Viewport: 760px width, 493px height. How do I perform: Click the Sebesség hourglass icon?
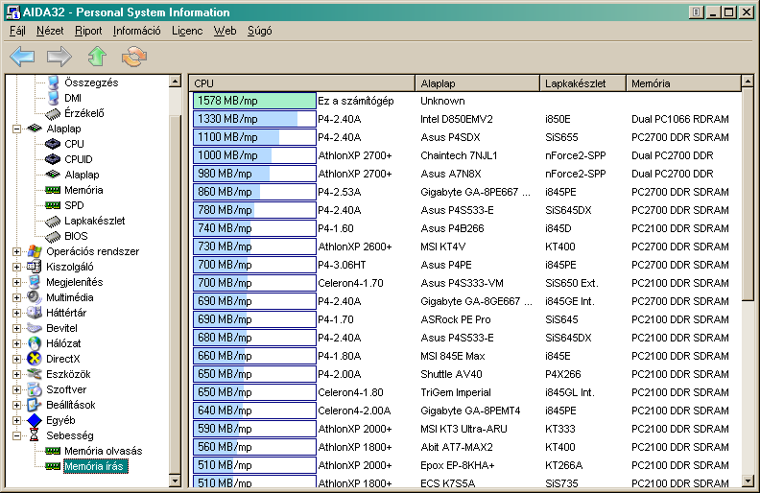coord(35,435)
